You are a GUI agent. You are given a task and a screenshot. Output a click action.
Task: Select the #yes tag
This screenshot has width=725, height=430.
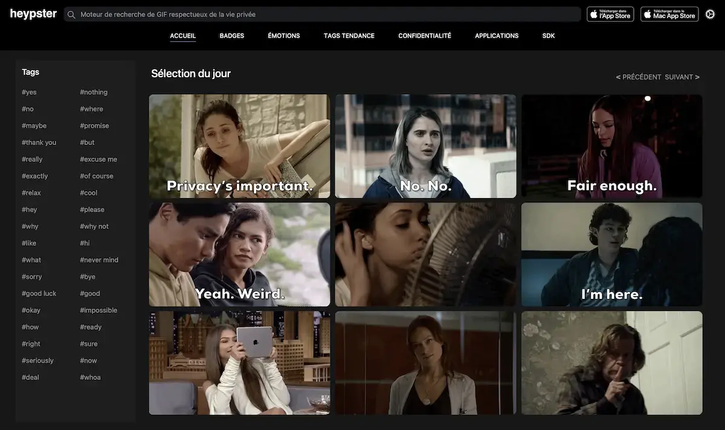coord(29,92)
